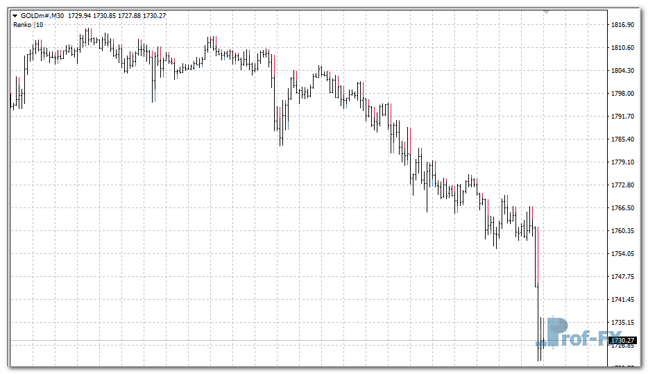648x374 pixels.
Task: Select the 1754.05 price axis label
Action: (x=622, y=254)
